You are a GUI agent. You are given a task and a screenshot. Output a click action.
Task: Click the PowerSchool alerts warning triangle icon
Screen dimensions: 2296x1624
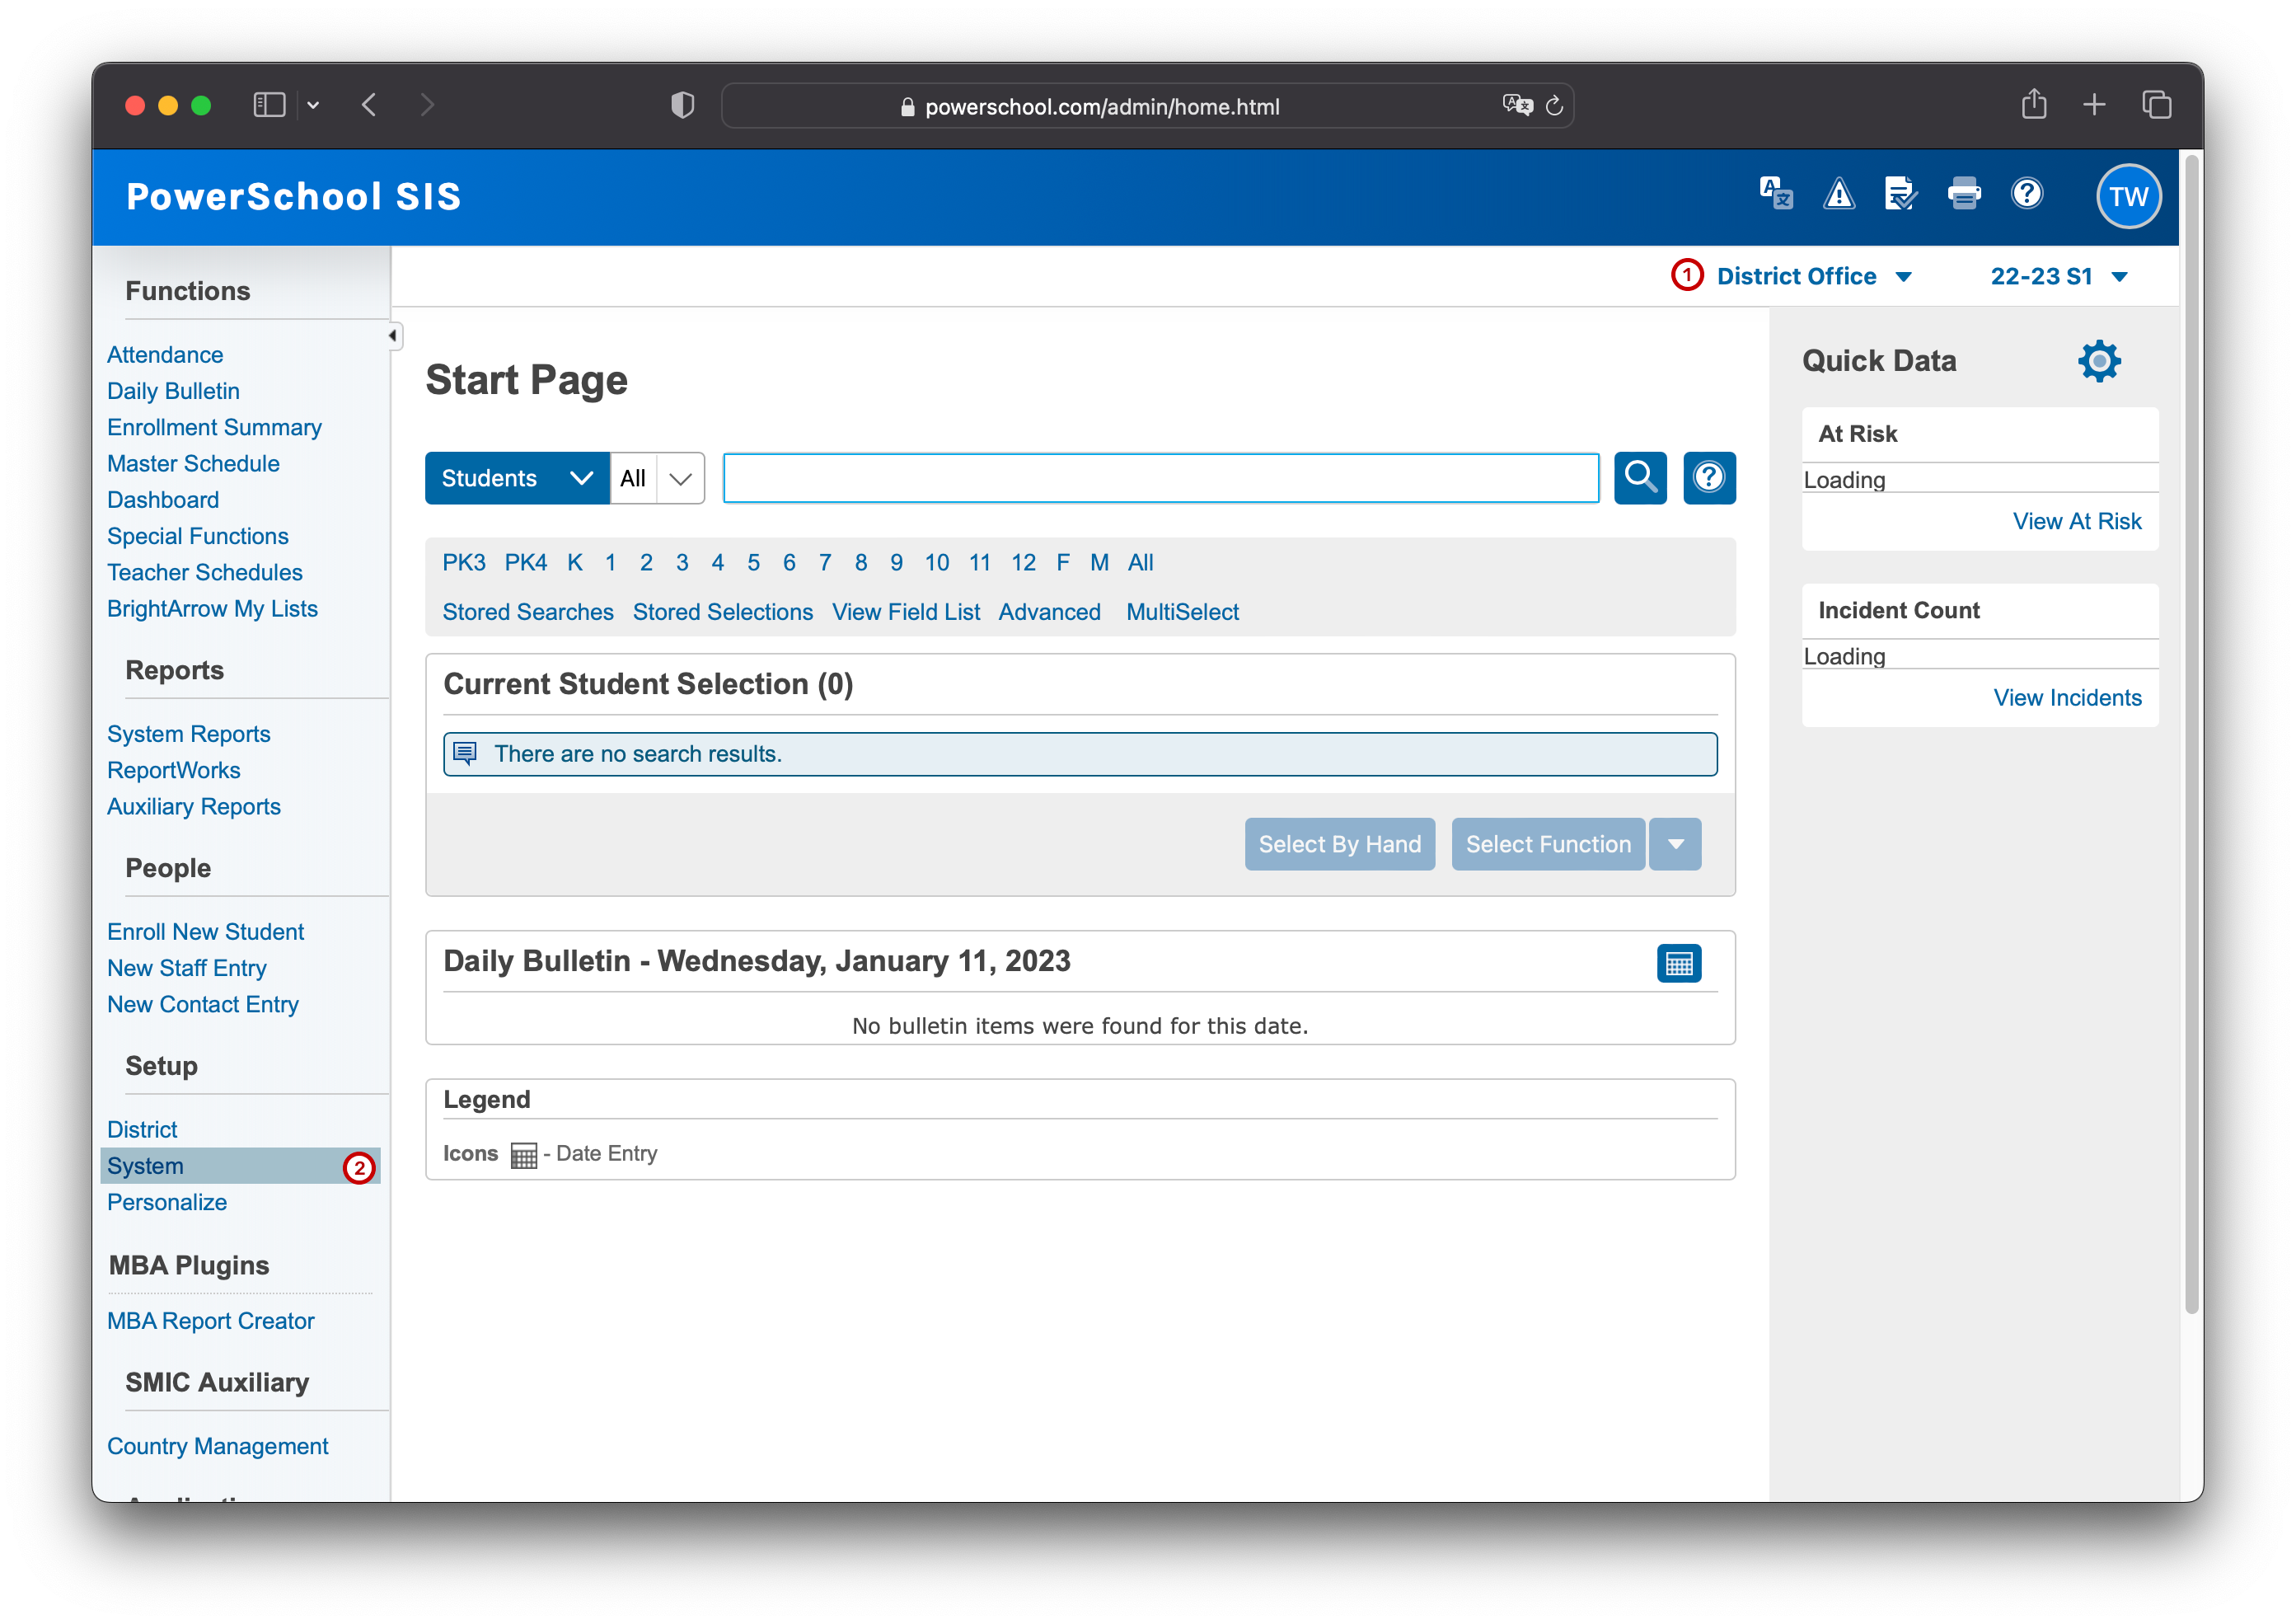[x=1838, y=194]
